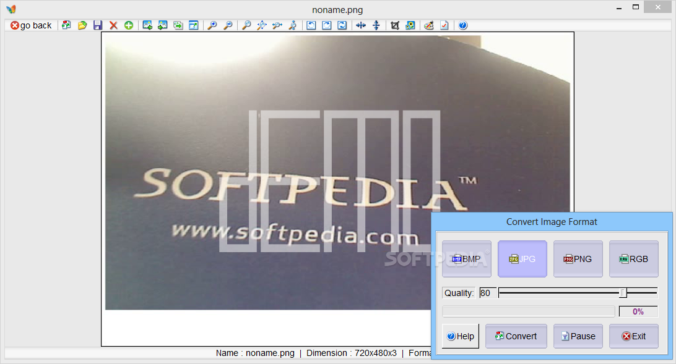Click the paint palette edit icon
The width and height of the screenshot is (676, 364).
pos(428,25)
